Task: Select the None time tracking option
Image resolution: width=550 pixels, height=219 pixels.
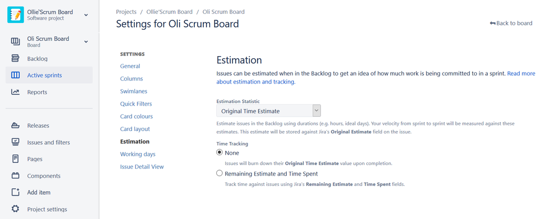Action: (220, 152)
